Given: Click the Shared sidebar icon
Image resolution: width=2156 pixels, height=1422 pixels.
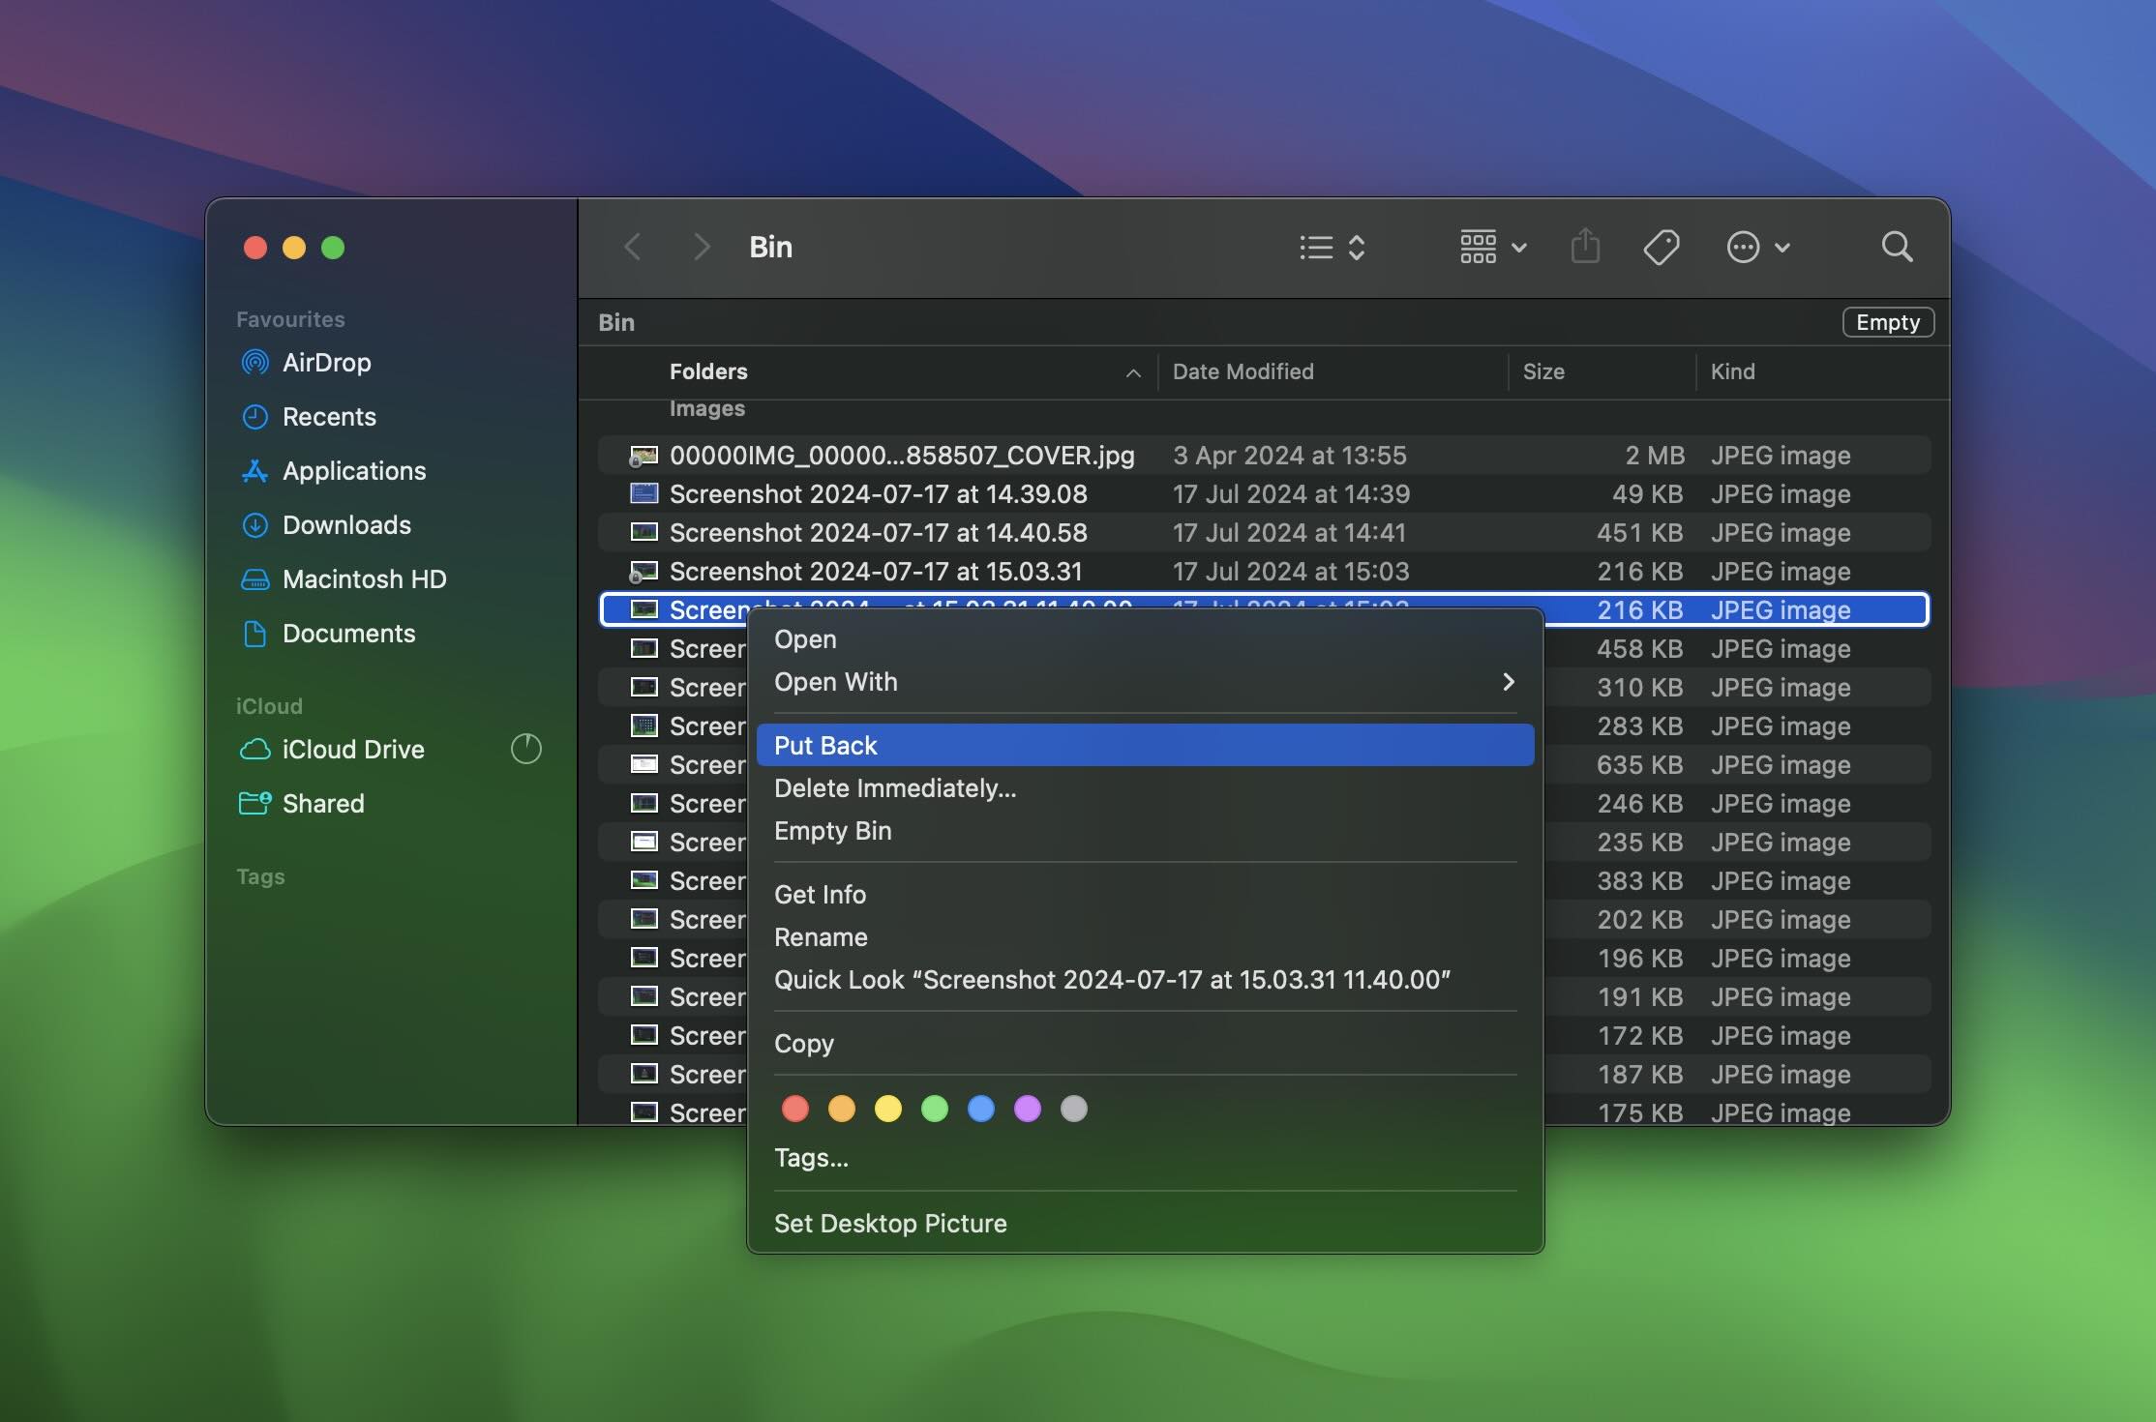Looking at the screenshot, I should [255, 802].
